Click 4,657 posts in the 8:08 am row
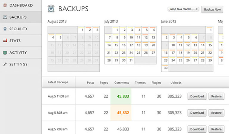 (89, 113)
